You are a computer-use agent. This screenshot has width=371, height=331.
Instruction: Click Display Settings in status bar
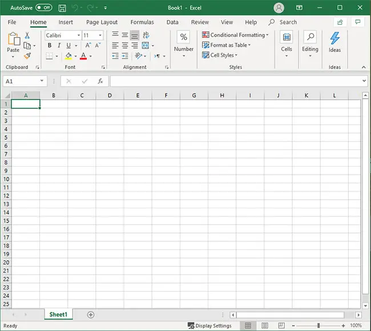(209, 326)
